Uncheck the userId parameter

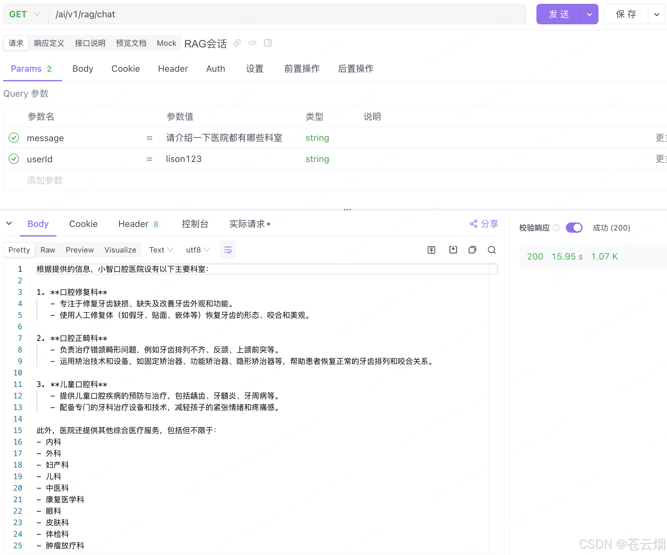tap(14, 159)
